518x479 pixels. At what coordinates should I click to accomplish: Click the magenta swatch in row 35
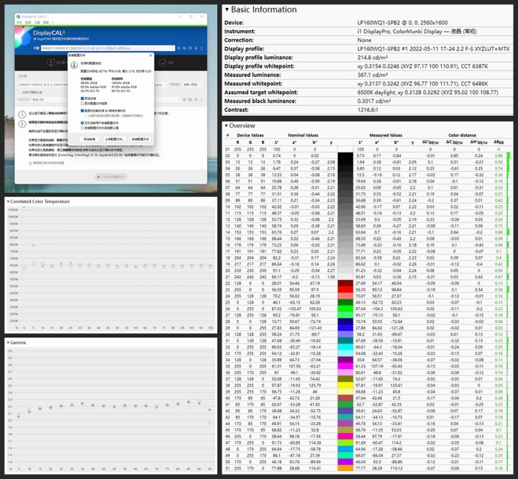click(345, 366)
